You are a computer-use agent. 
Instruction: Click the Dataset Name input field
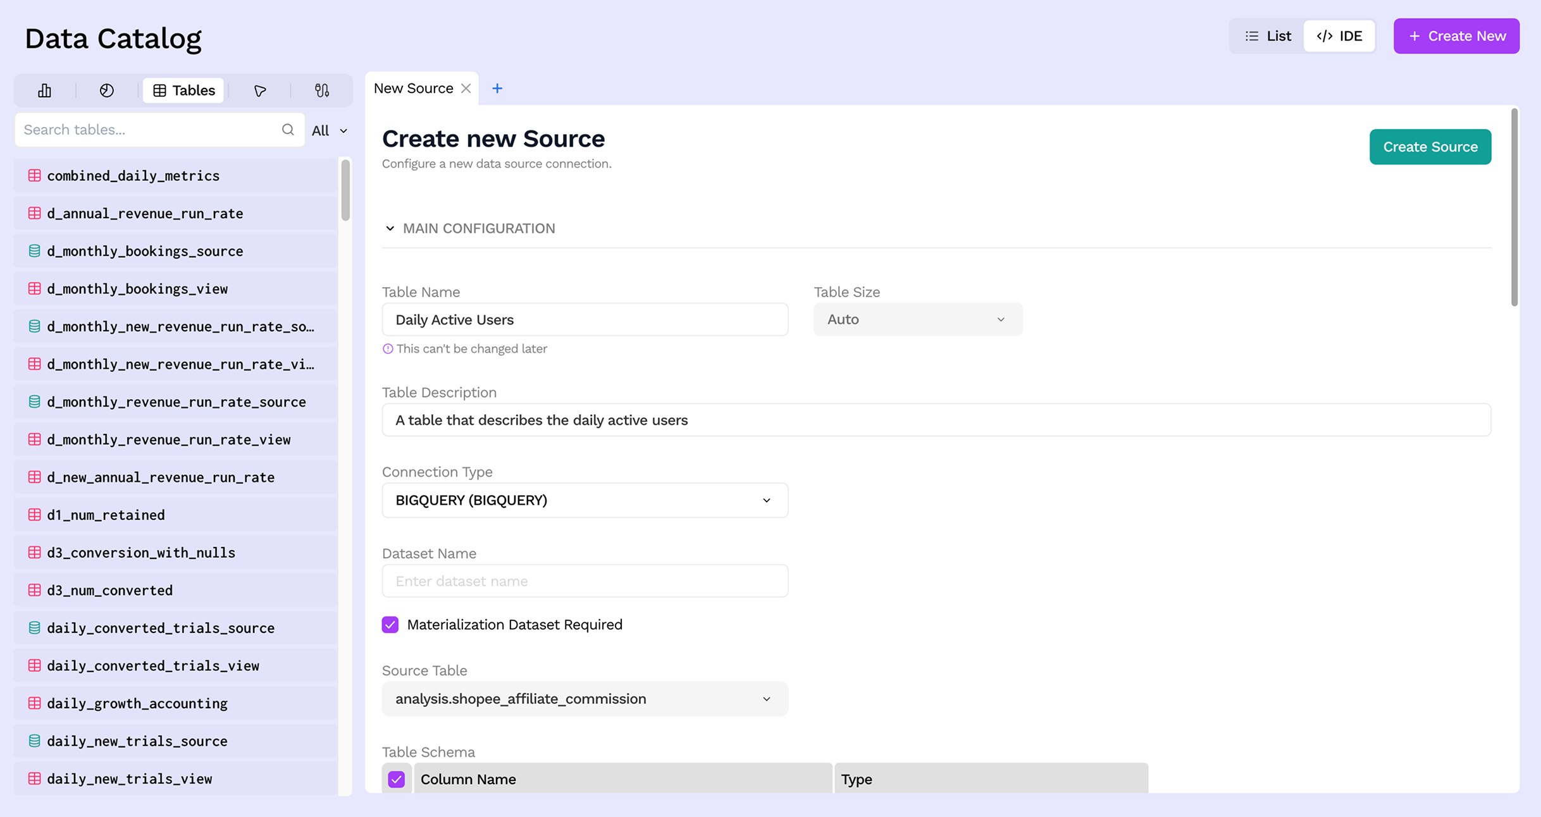click(585, 581)
